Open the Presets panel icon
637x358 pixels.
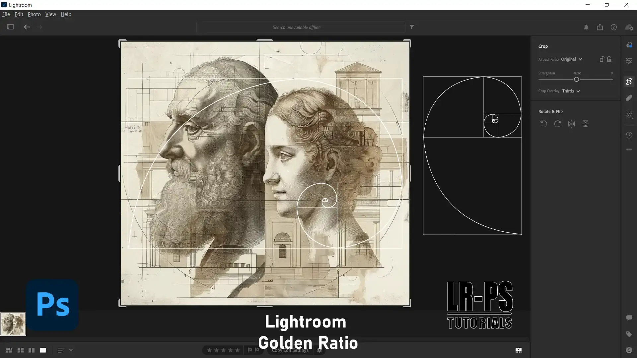pyautogui.click(x=629, y=45)
